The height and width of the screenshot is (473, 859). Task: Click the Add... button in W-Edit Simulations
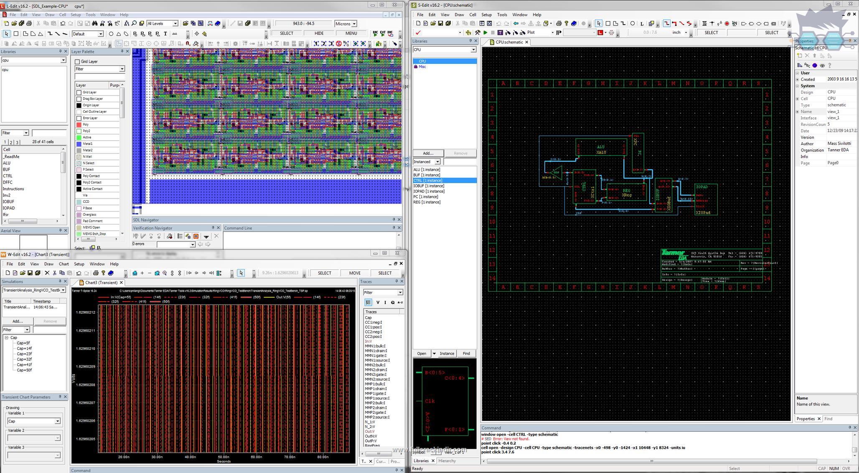click(18, 321)
